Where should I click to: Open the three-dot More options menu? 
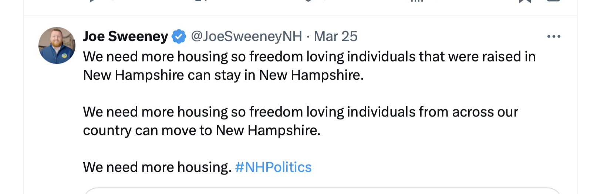tap(553, 37)
